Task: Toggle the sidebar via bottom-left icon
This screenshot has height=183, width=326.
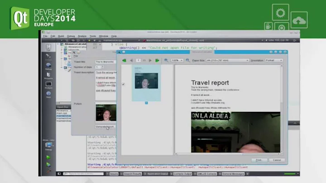Action: point(59,173)
